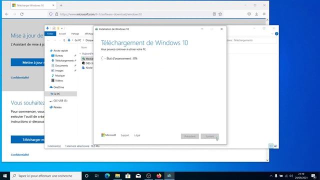Open Cortana circle icon on taskbar
Viewport: 320px width, 180px height.
86,175
